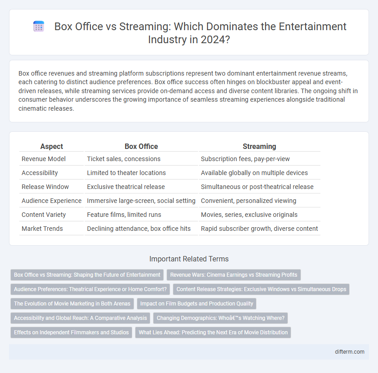This screenshot has width=378, height=373.
Task: Click the 'Market Trends' row label
Action: tap(52, 229)
